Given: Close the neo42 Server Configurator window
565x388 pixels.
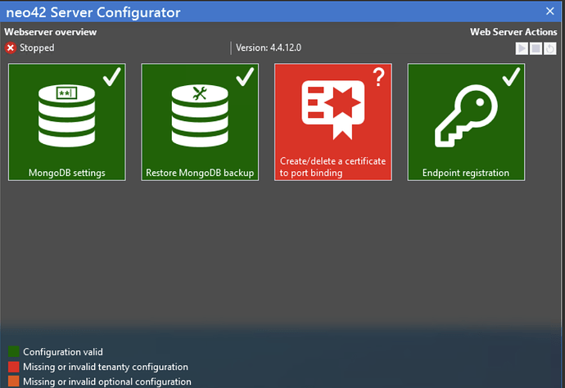Looking at the screenshot, I should click(550, 11).
